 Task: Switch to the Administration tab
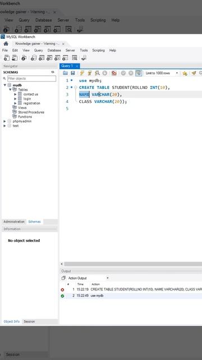click(14, 222)
